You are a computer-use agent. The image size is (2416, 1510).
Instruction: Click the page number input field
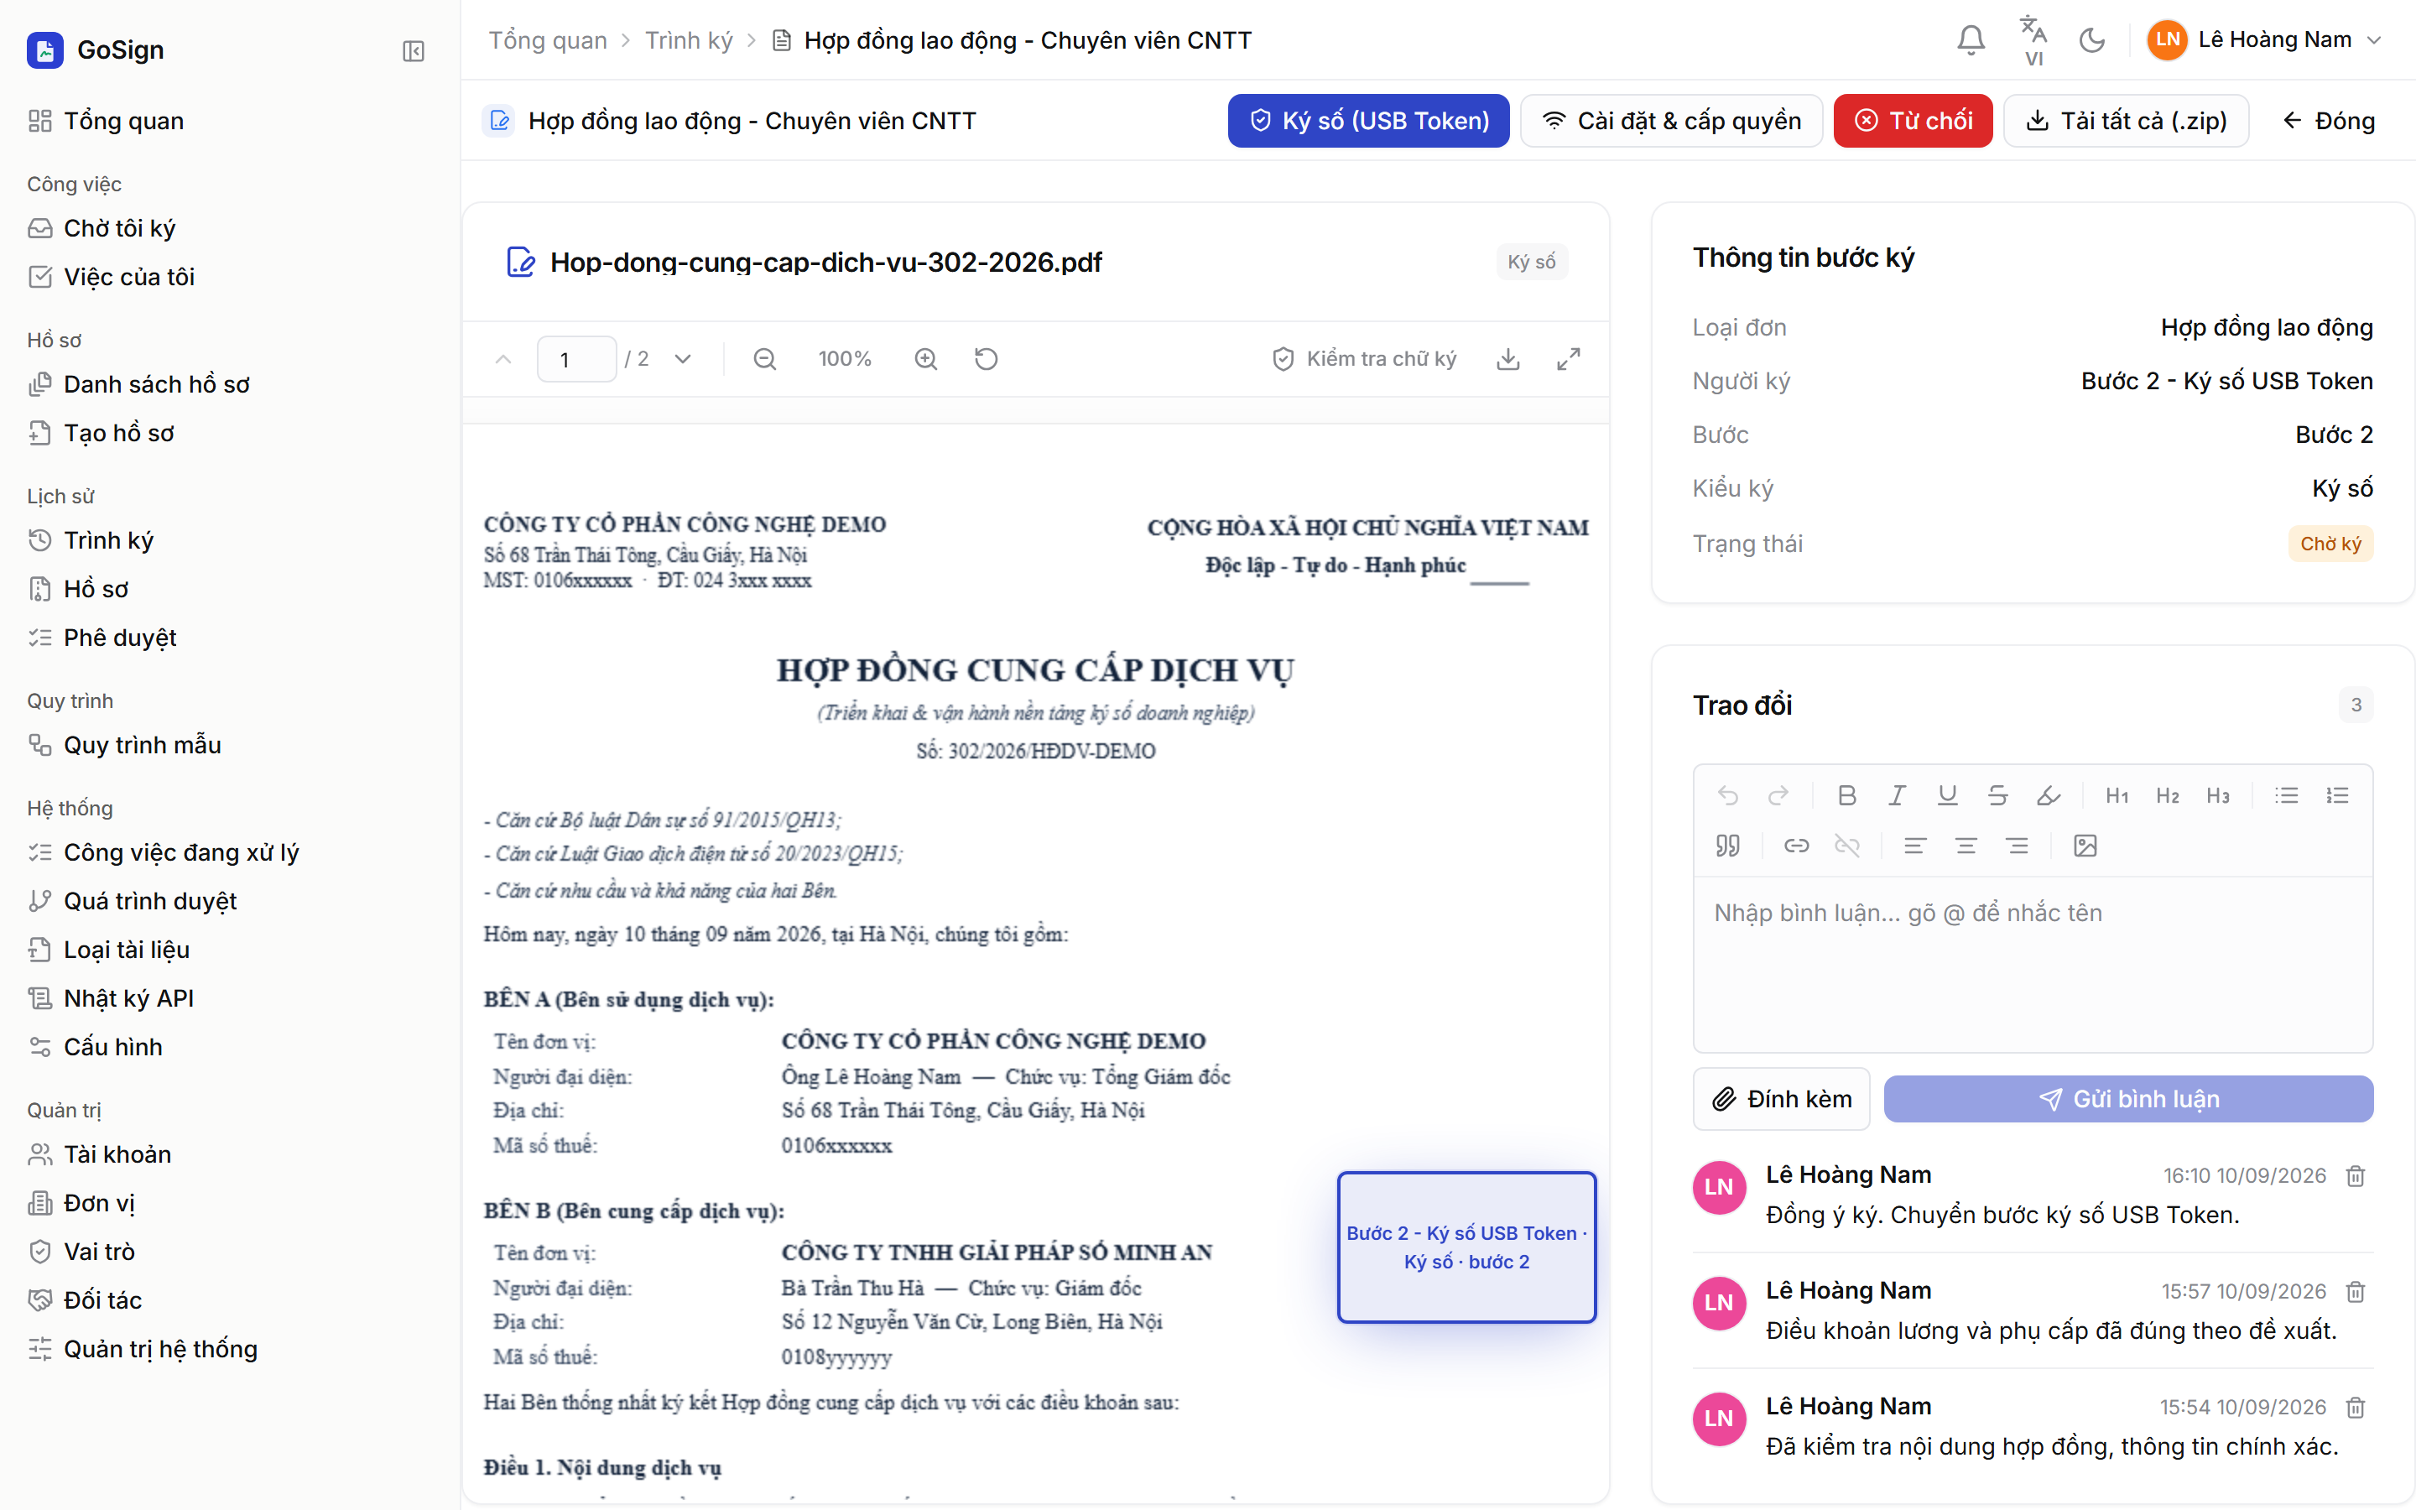pos(576,358)
